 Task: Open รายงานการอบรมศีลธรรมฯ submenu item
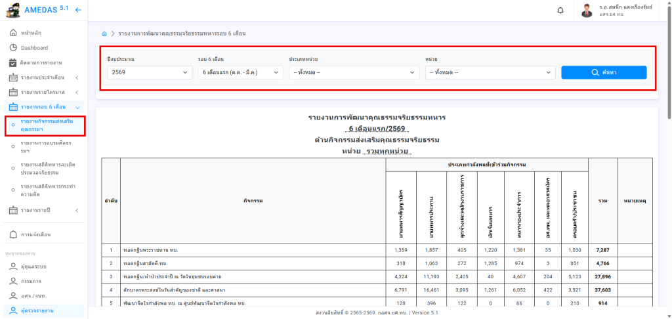[x=45, y=147]
